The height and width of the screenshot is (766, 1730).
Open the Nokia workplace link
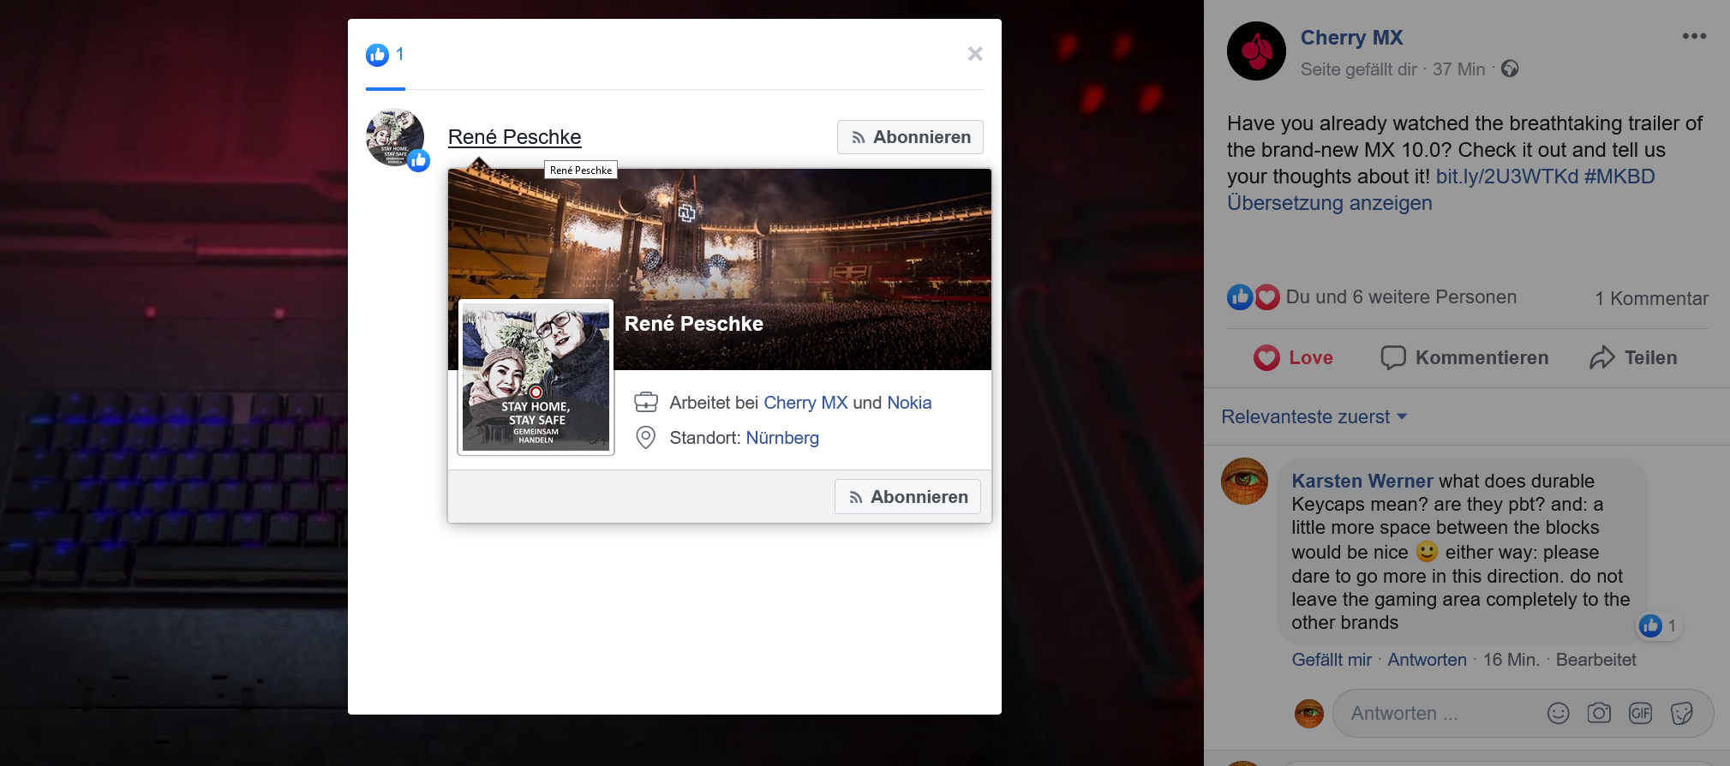[909, 403]
